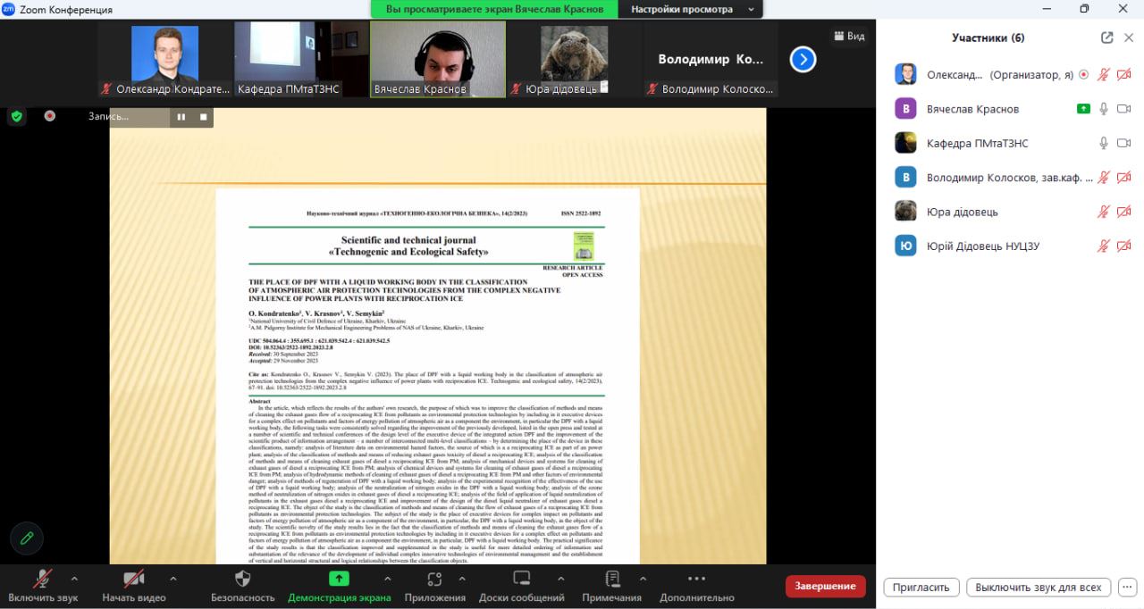Toggle microphone with Включить звук
This screenshot has width=1144, height=609.
[x=42, y=579]
